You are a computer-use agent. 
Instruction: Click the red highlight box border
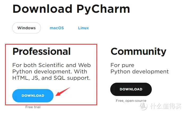[51, 44]
